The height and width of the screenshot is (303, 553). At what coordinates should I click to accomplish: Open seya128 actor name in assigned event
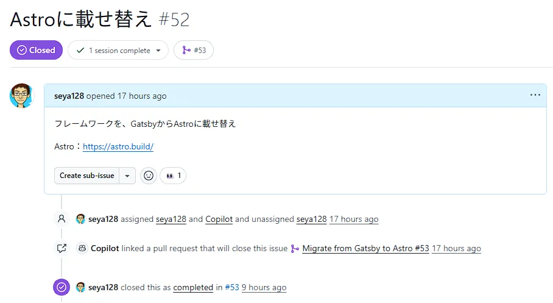103,219
